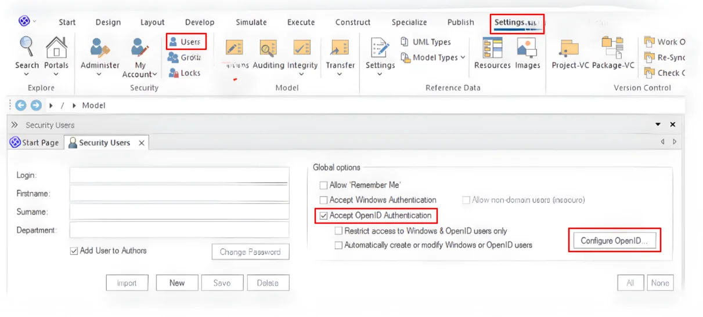Open the Portals house icon

tap(56, 48)
